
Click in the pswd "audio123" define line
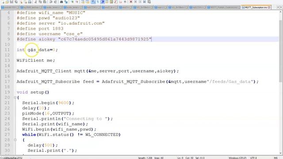tap(48, 18)
